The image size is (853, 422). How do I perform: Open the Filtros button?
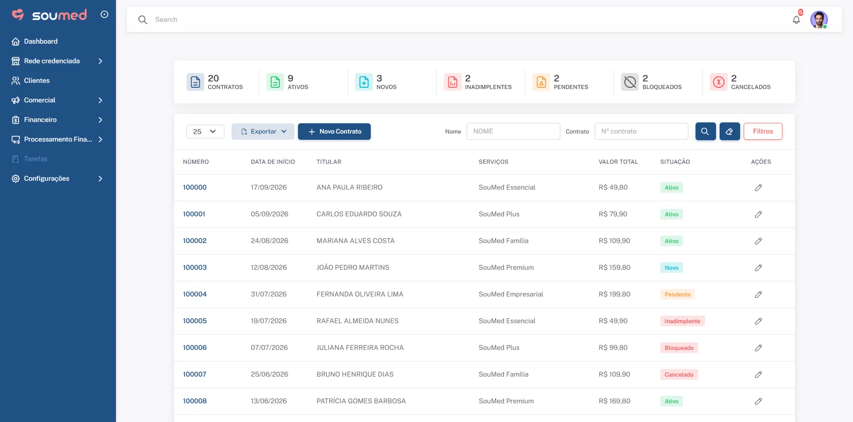pyautogui.click(x=763, y=131)
